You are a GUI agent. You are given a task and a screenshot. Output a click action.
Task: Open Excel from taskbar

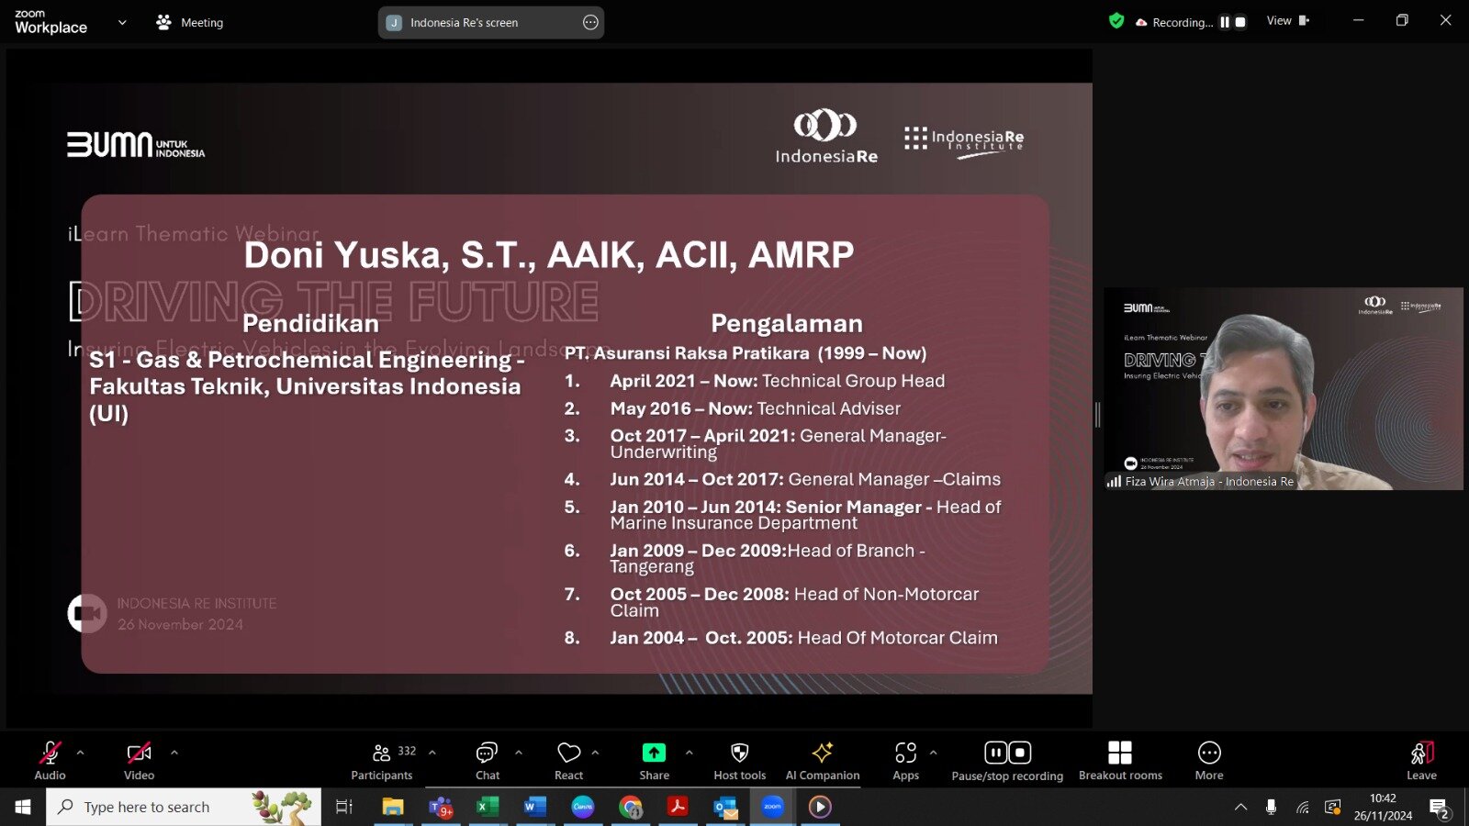coord(488,807)
